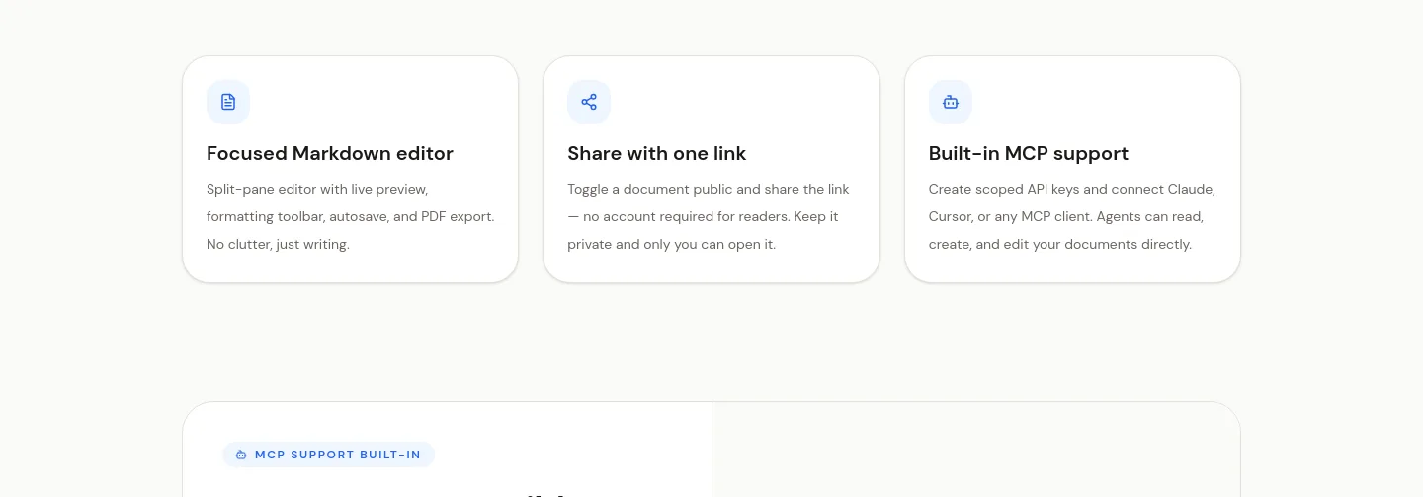Screen dimensions: 1423x497
Task: Click the share nodes icon
Action: pyautogui.click(x=589, y=102)
